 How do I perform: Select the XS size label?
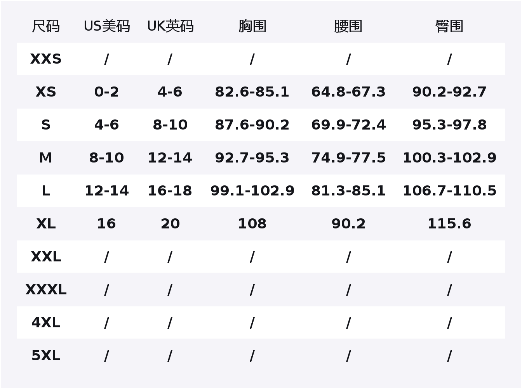(x=46, y=92)
